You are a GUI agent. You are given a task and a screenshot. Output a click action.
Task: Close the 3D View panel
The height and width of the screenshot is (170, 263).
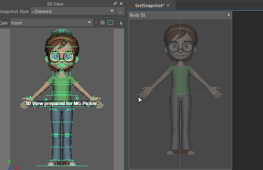tap(121, 4)
